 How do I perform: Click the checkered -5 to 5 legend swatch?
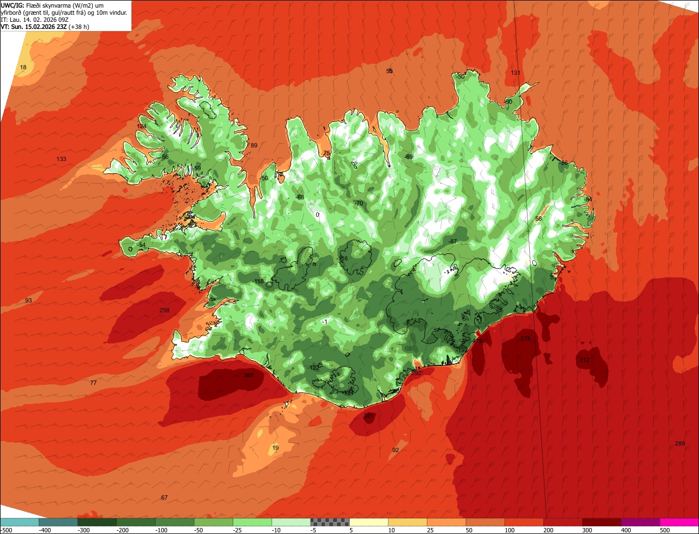pos(330,522)
